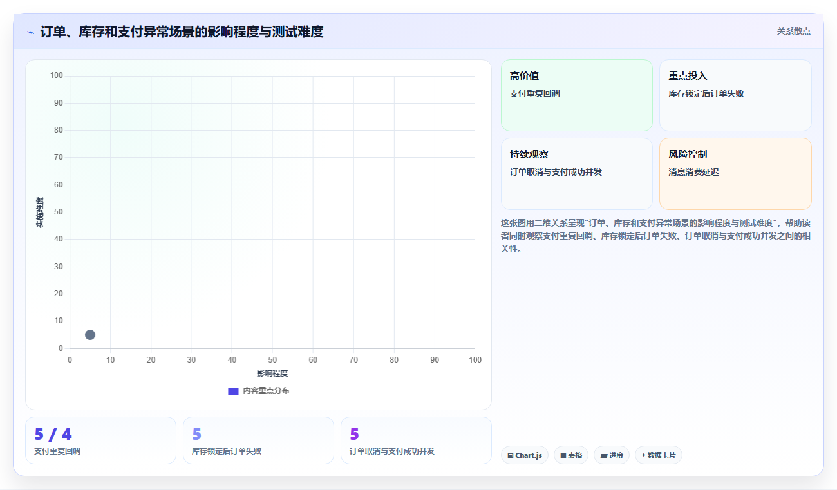Open the 重点投入 card
The height and width of the screenshot is (490, 837).
pos(735,95)
